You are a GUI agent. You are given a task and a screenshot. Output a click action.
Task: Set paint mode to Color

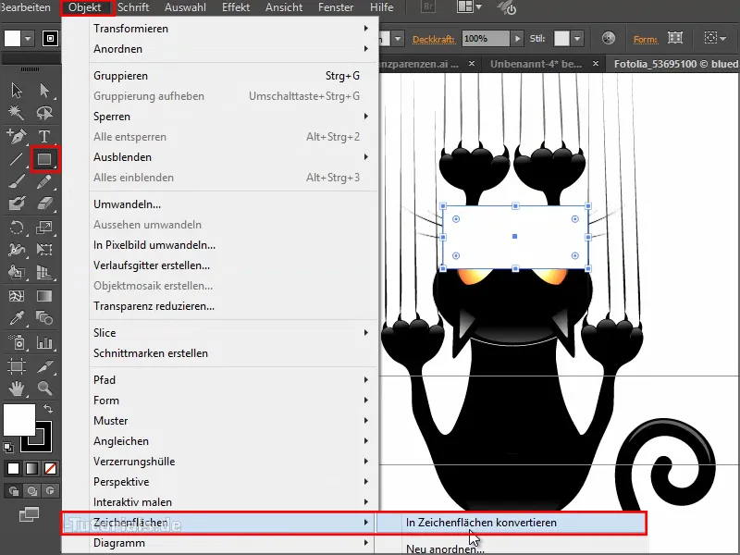point(13,468)
